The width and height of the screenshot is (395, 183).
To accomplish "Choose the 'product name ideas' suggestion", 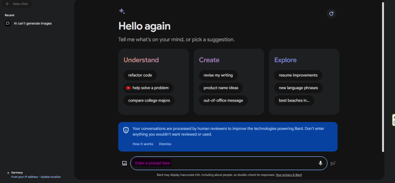I will pyautogui.click(x=221, y=88).
